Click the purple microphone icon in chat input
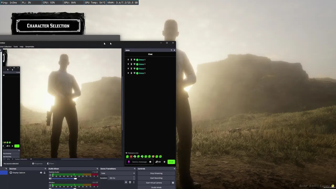Screen dimensions: 336x189 (129, 162)
